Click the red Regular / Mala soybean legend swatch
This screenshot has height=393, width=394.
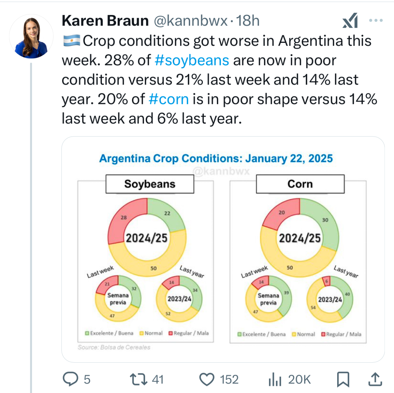171,333
